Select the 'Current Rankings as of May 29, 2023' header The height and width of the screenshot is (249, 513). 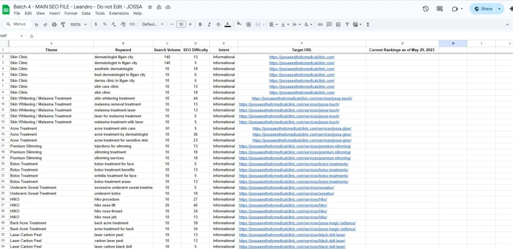402,50
